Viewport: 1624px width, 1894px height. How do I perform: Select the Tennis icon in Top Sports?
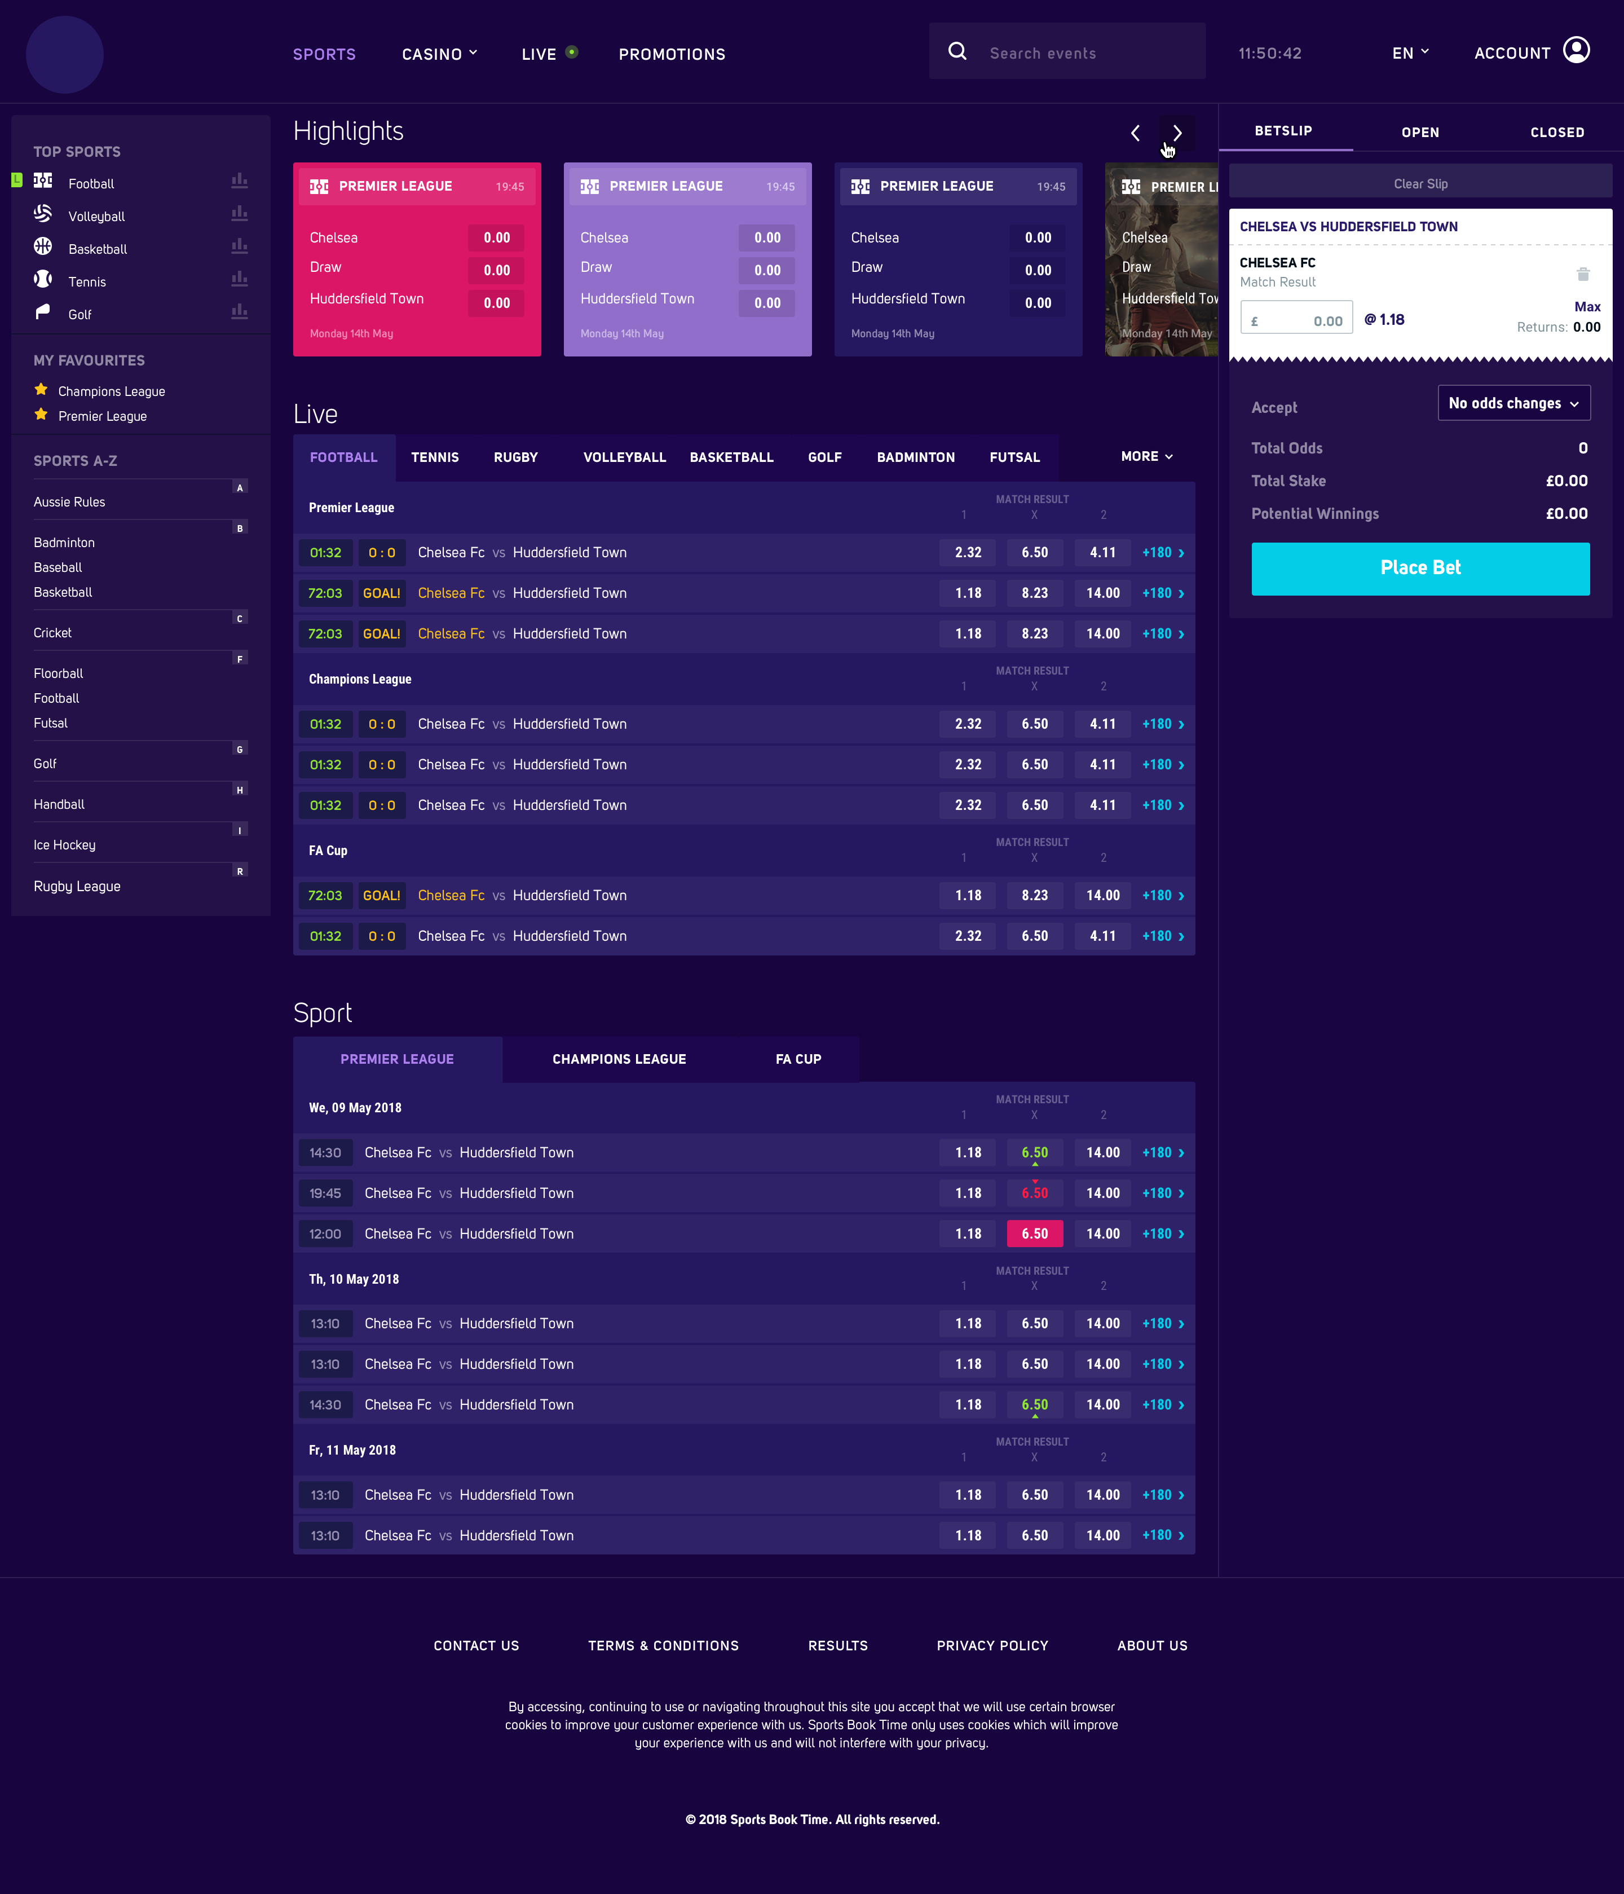[x=43, y=279]
